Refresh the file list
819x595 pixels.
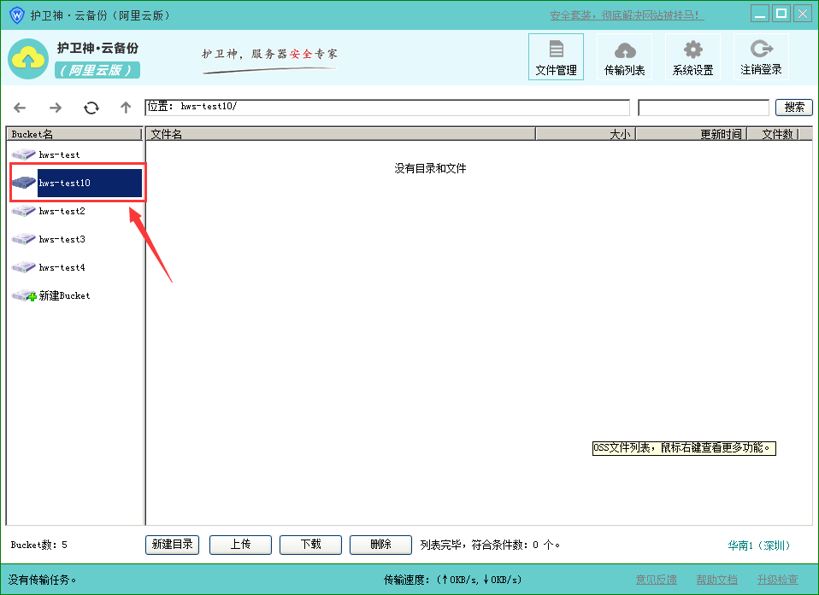point(91,108)
